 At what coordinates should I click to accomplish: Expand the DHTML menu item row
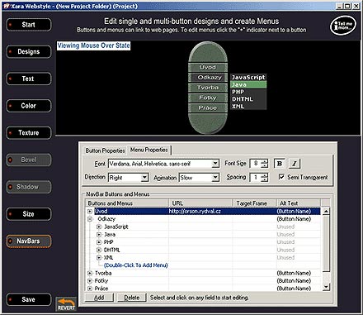pos(99,250)
